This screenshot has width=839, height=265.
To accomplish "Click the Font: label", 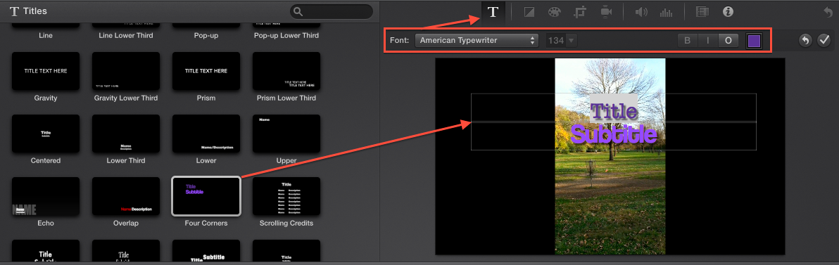I will (x=399, y=40).
